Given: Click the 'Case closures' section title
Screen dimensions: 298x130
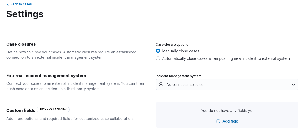Looking at the screenshot, I should click(x=21, y=44).
